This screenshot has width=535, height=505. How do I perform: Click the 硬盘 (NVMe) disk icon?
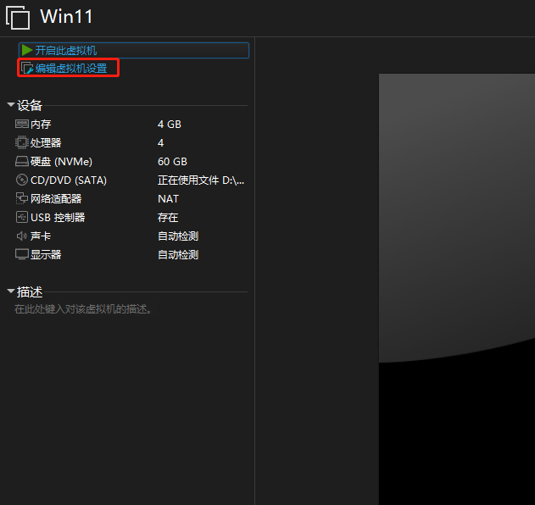(22, 162)
